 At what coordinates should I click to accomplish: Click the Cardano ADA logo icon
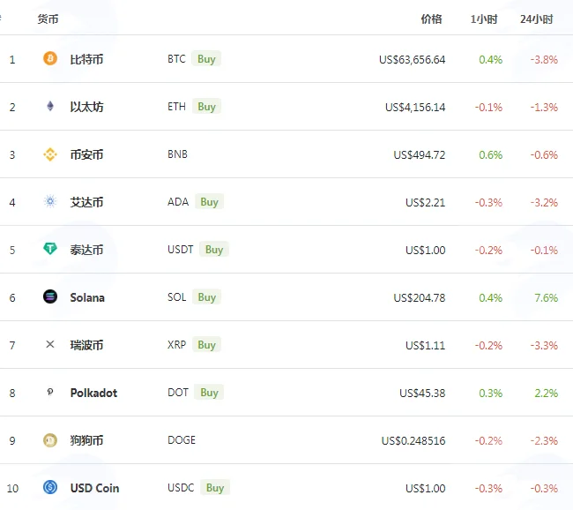pyautogui.click(x=50, y=201)
